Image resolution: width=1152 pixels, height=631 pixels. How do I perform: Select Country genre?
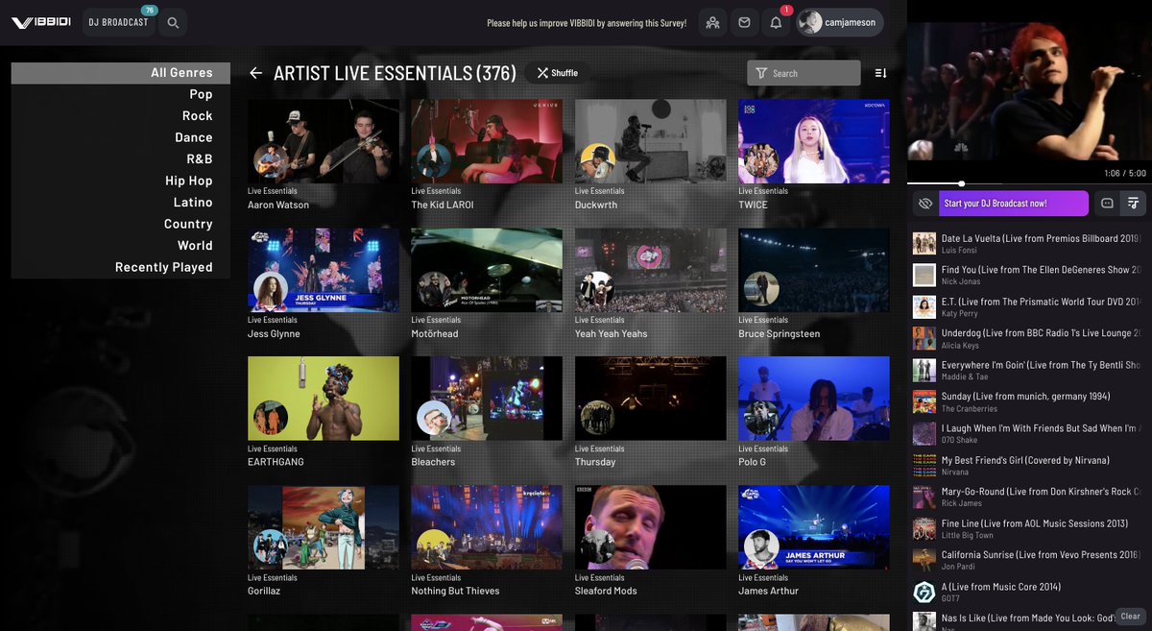121,224
